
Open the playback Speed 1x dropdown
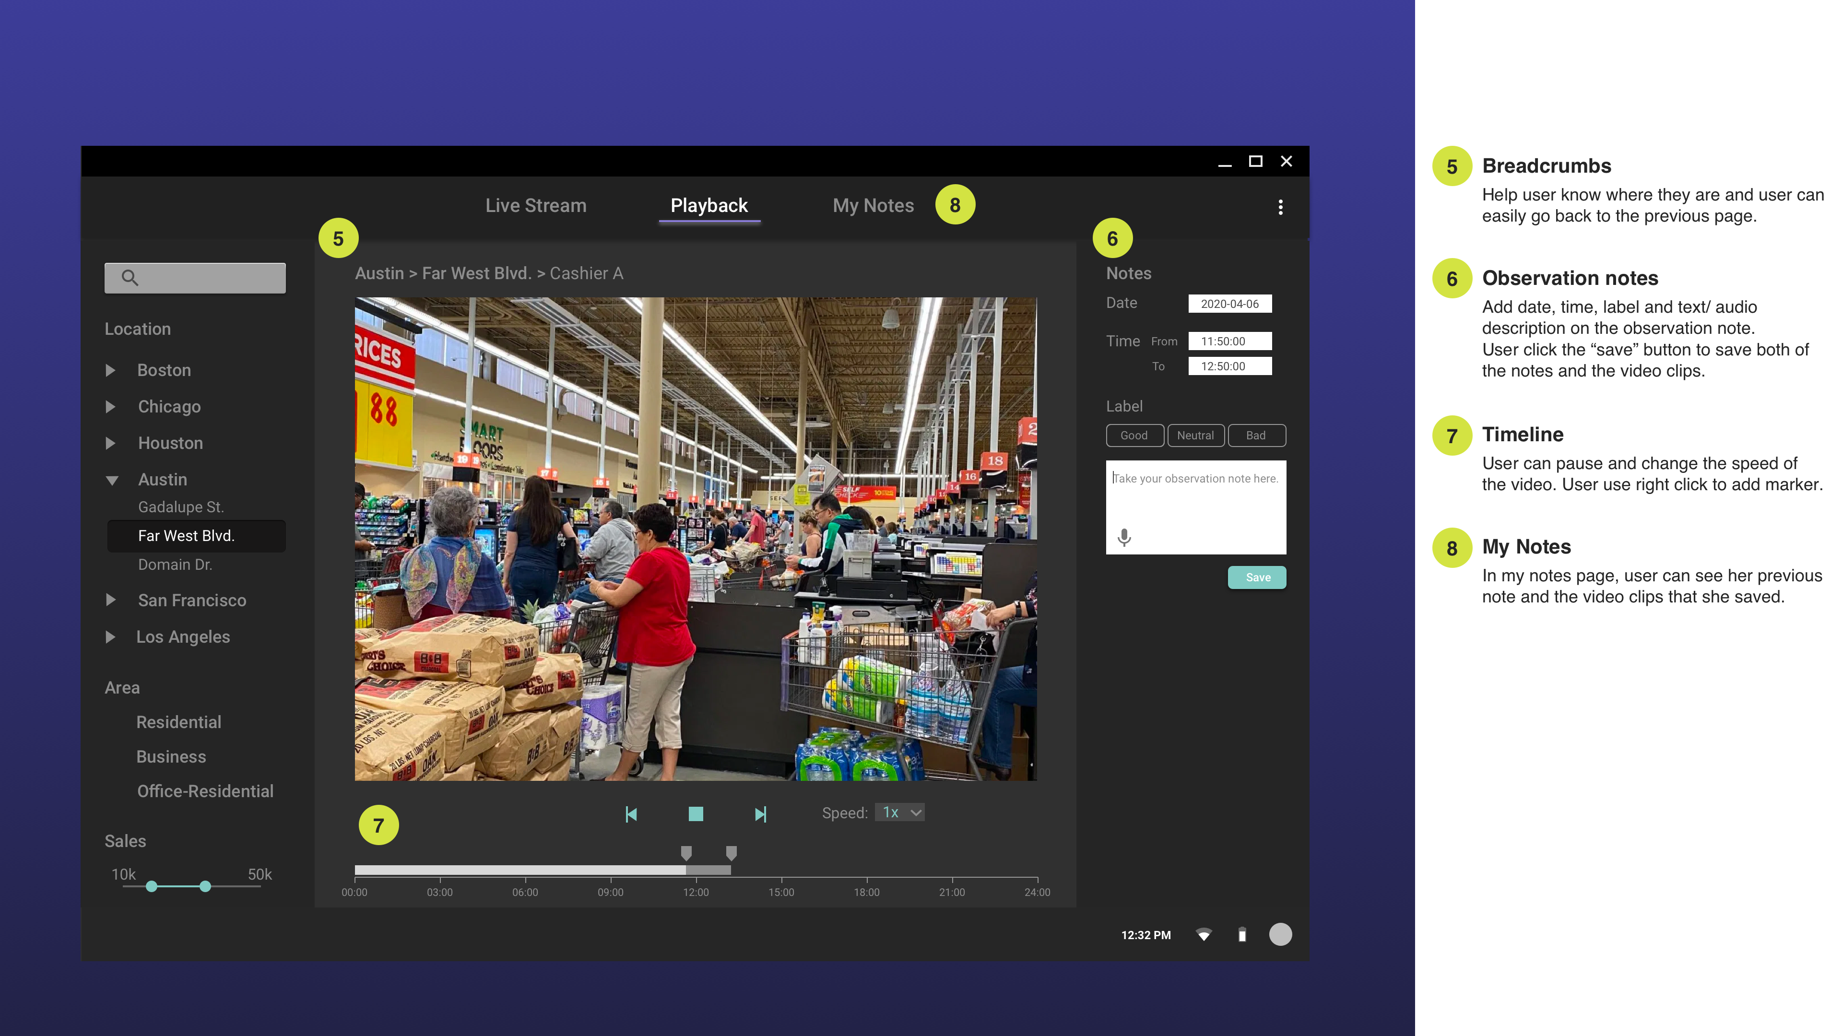pyautogui.click(x=899, y=813)
